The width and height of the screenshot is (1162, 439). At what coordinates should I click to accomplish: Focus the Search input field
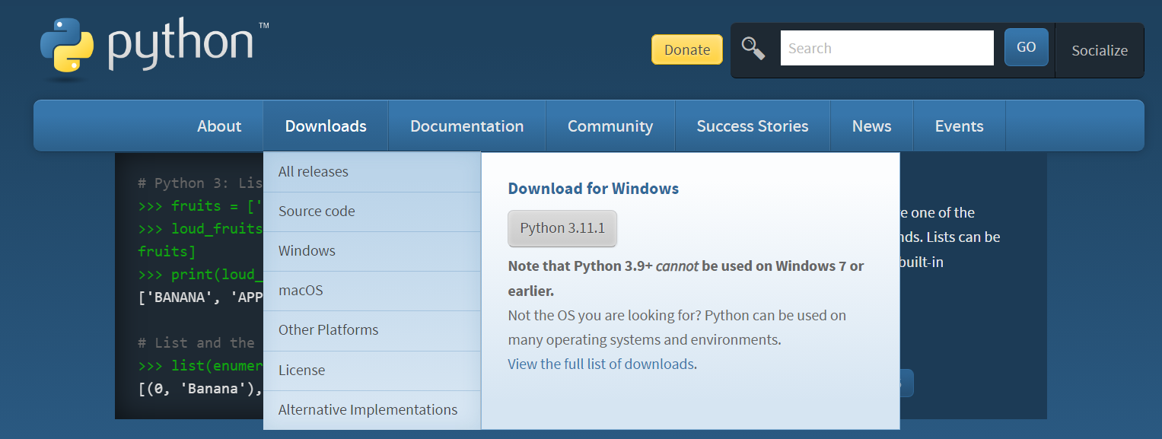887,48
